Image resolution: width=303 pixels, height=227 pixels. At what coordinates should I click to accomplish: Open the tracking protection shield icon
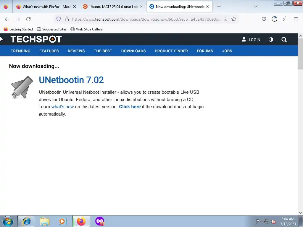[59, 19]
